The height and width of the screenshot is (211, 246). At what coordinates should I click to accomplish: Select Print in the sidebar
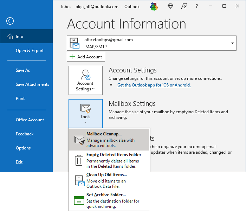pos(26,98)
